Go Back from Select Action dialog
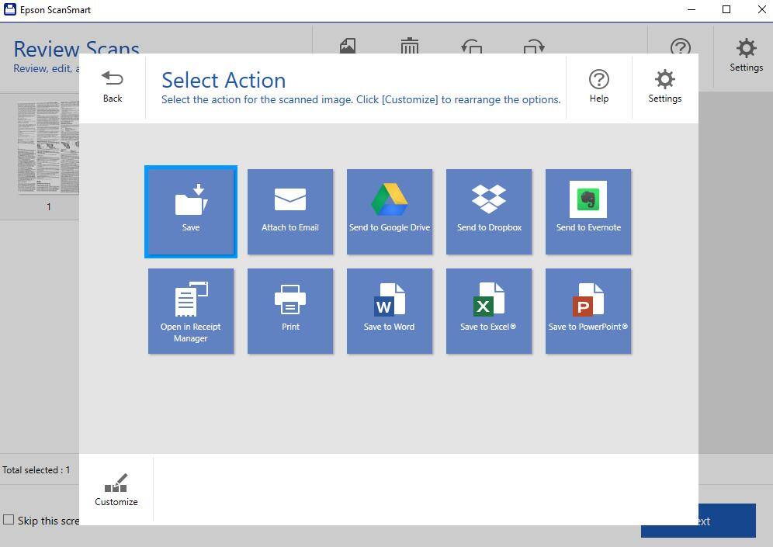 pos(113,86)
